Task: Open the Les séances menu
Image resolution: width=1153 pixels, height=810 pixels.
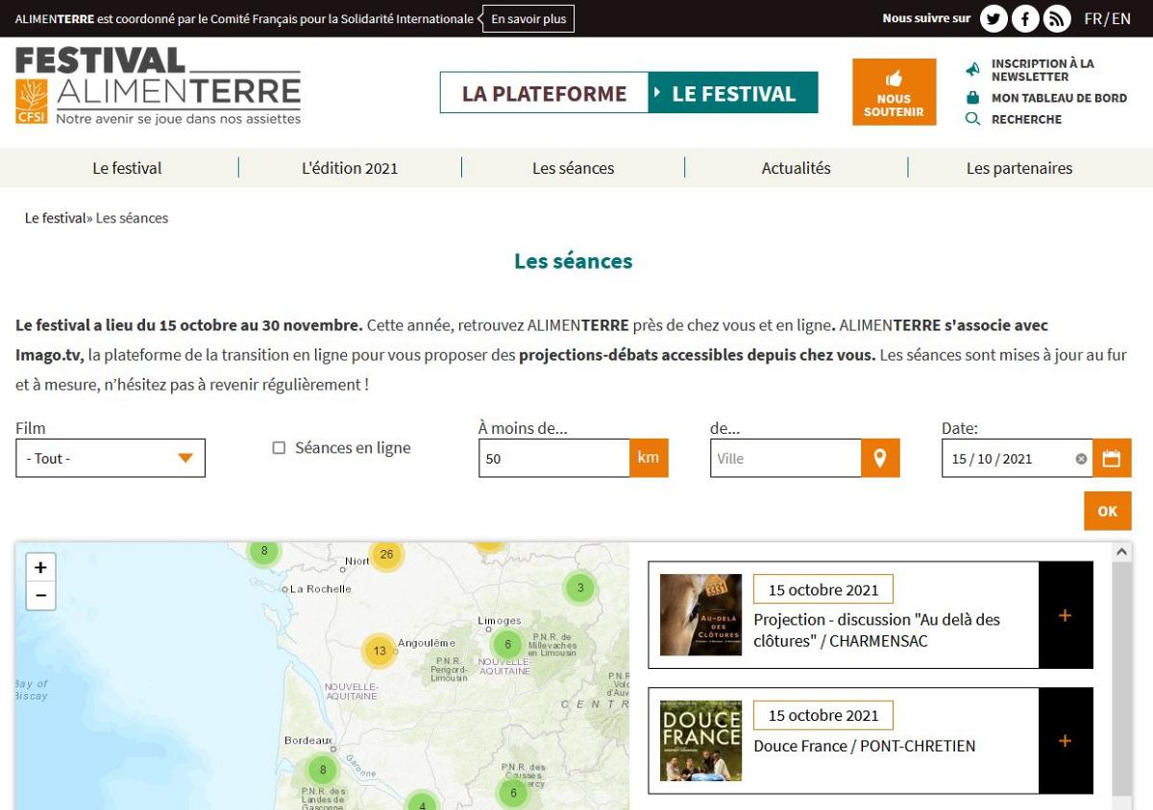Action: (x=574, y=168)
